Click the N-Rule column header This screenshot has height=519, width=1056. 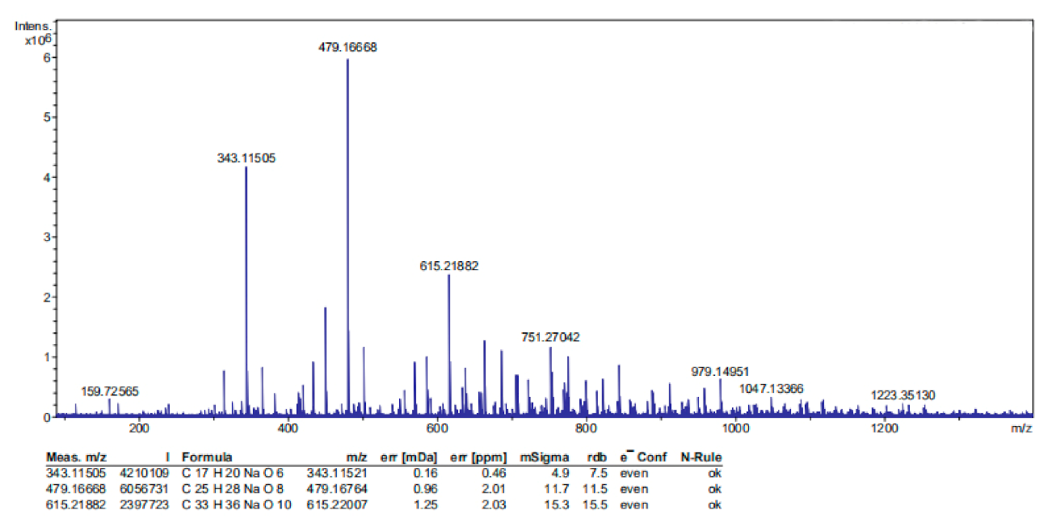701,457
